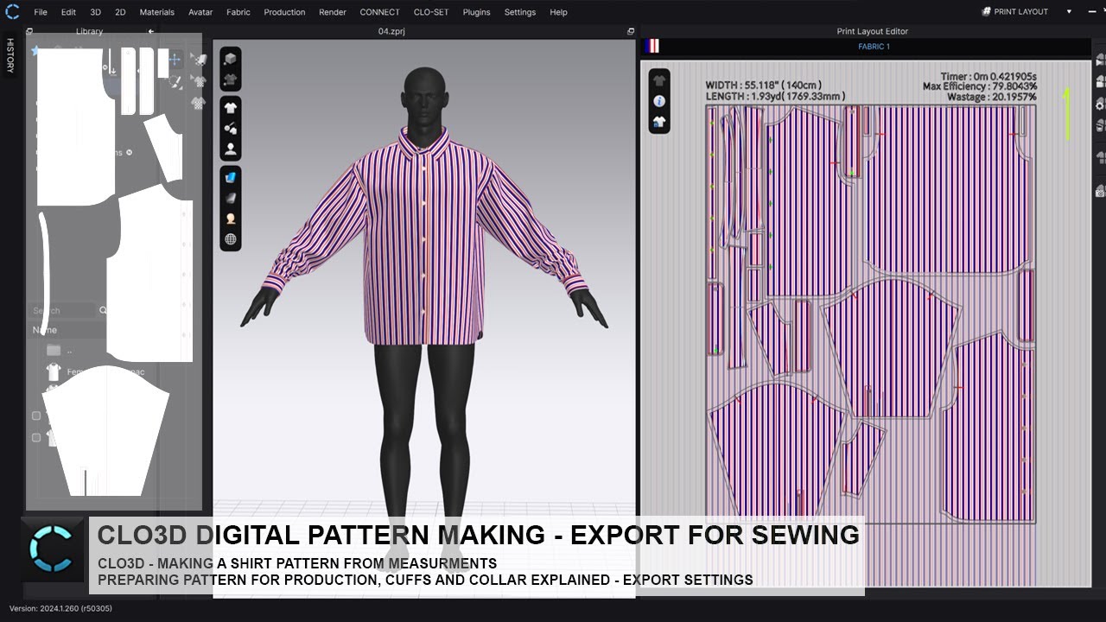The height and width of the screenshot is (622, 1106).
Task: Click the dark garment display icon under the cube
Action: tap(231, 79)
